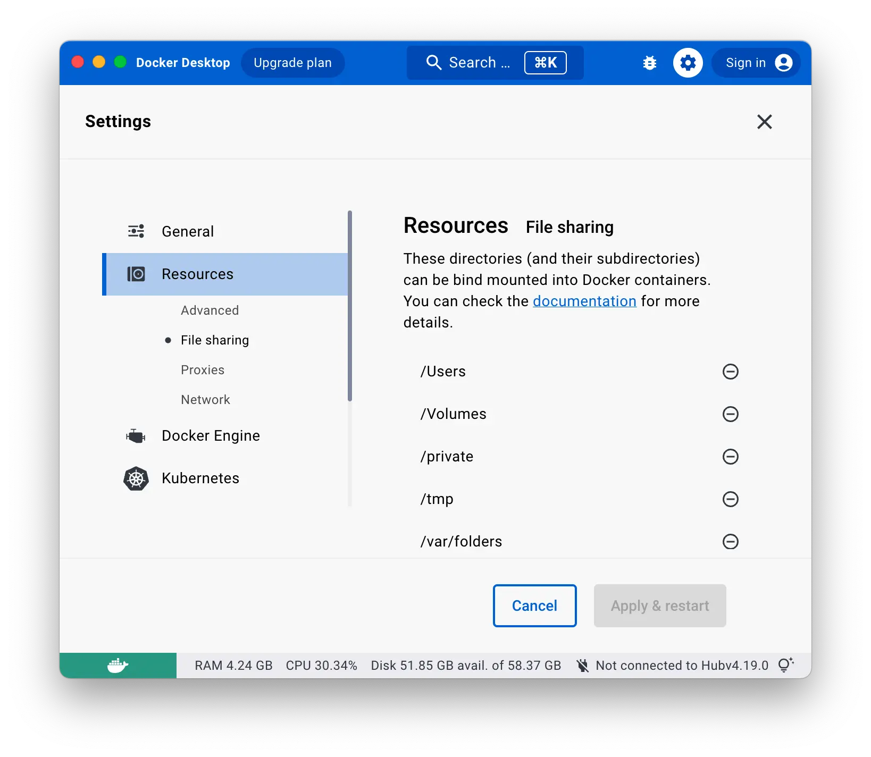The width and height of the screenshot is (871, 757).
Task: Remove the /tmp shared directory
Action: coord(731,499)
